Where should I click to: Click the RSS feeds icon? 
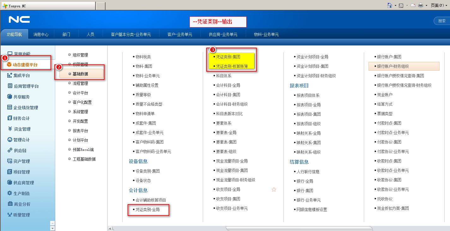401,5
